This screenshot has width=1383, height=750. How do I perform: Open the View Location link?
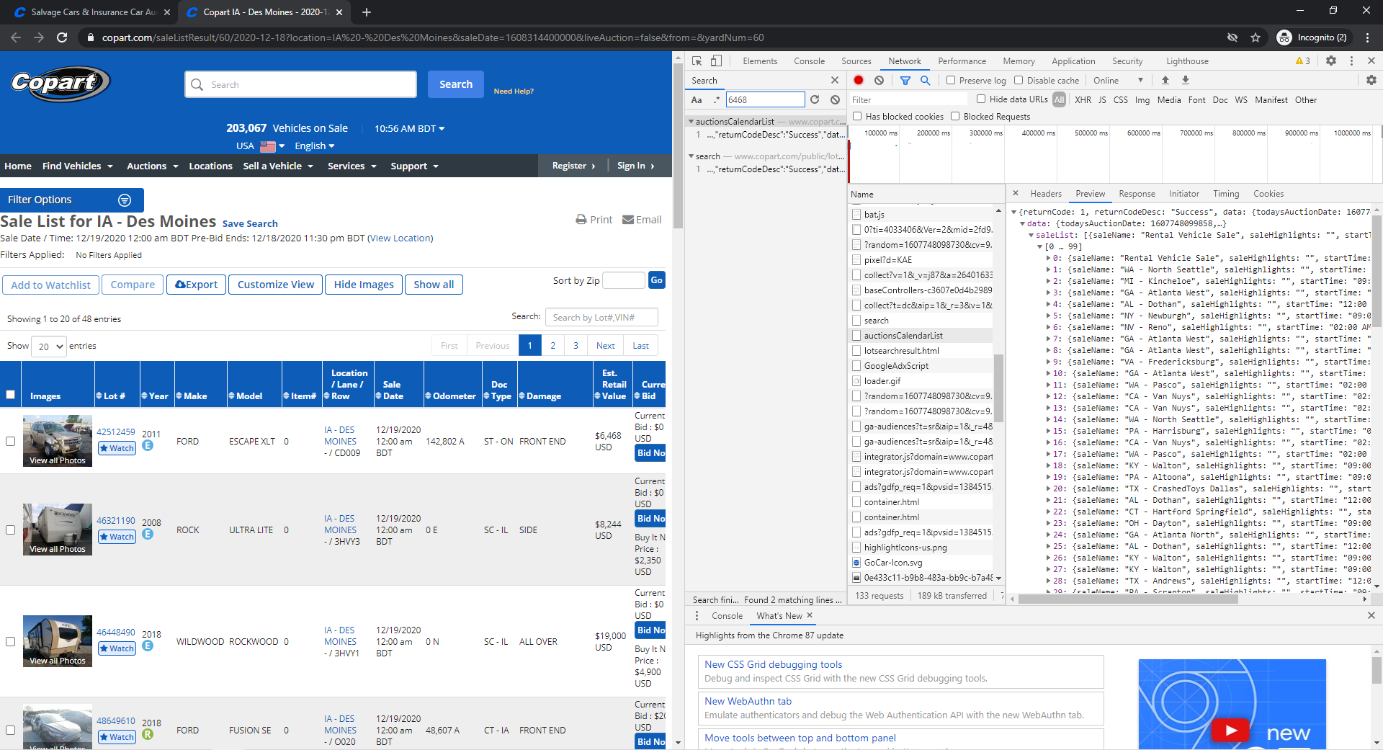point(400,238)
